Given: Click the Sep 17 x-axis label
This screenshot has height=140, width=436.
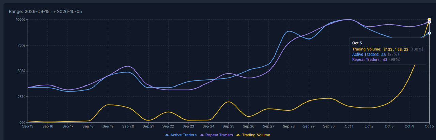Looking at the screenshot, I should click(x=68, y=126).
